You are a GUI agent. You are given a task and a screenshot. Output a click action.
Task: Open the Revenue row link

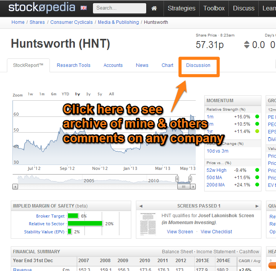(22, 269)
